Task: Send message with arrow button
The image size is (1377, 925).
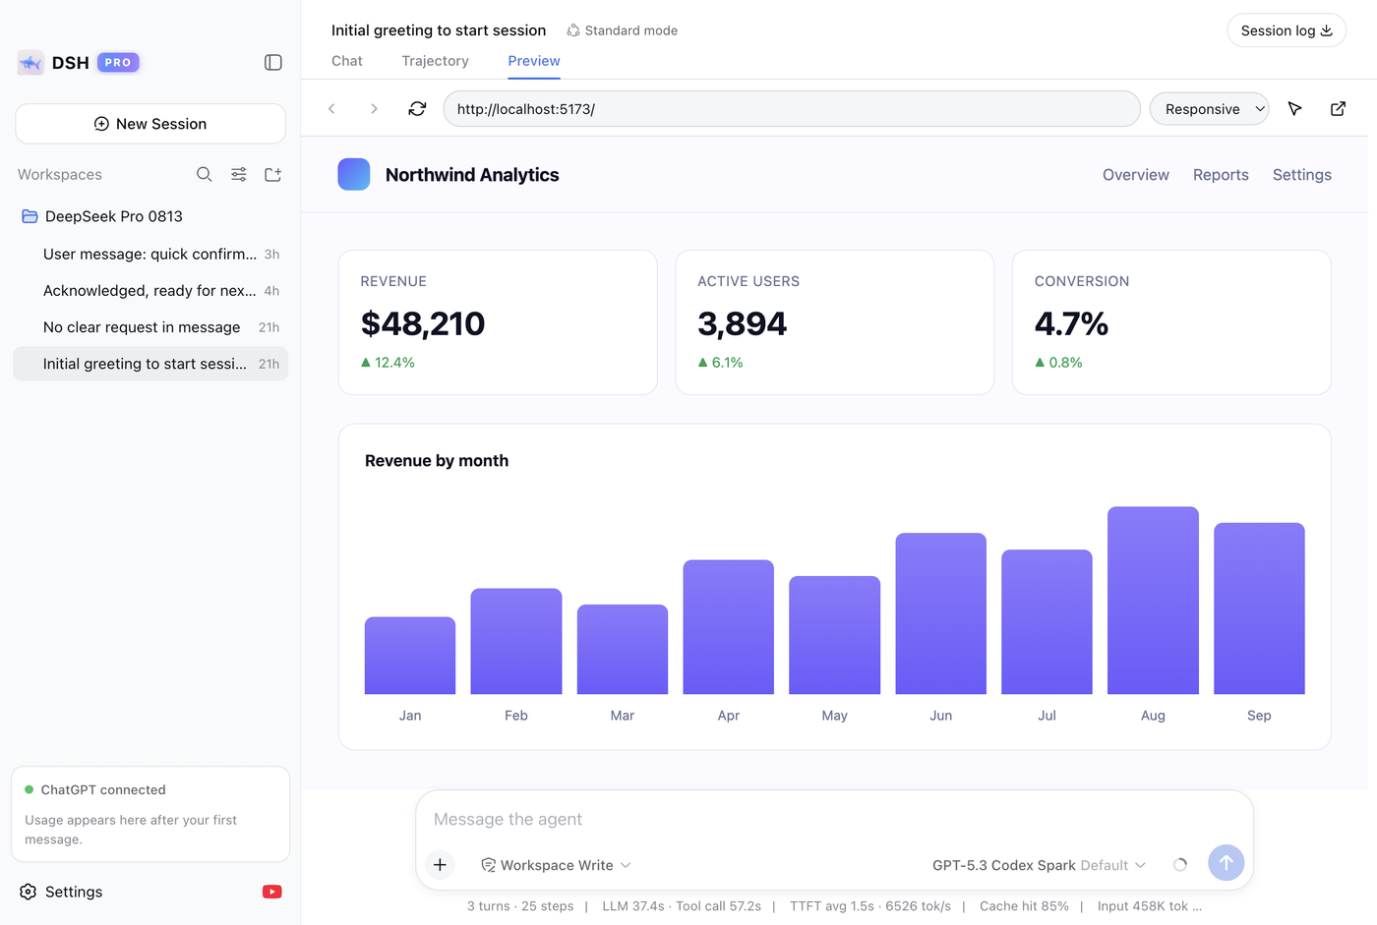Action: 1226,863
